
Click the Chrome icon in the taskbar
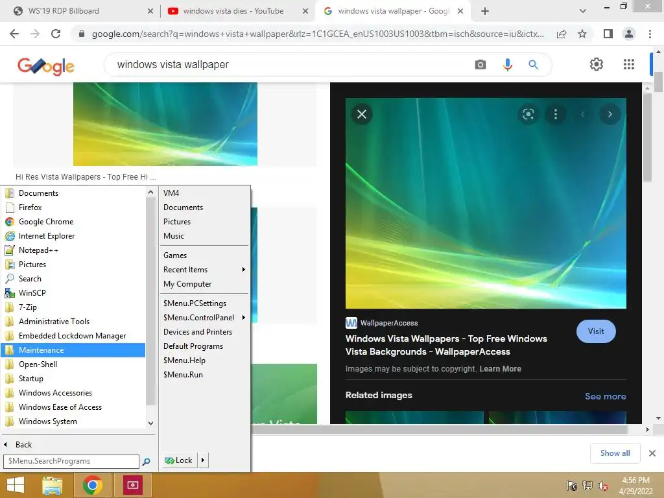click(92, 485)
